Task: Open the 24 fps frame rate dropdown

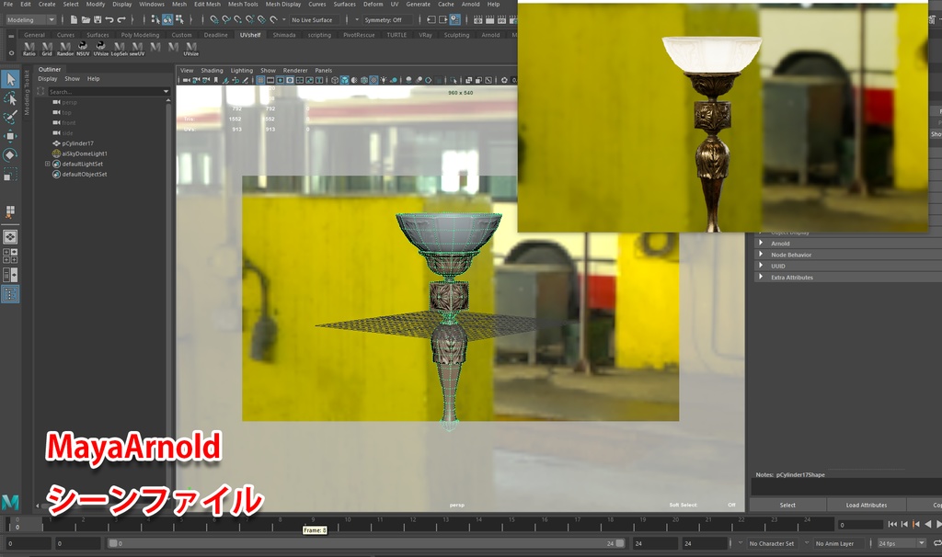Action: (x=902, y=543)
